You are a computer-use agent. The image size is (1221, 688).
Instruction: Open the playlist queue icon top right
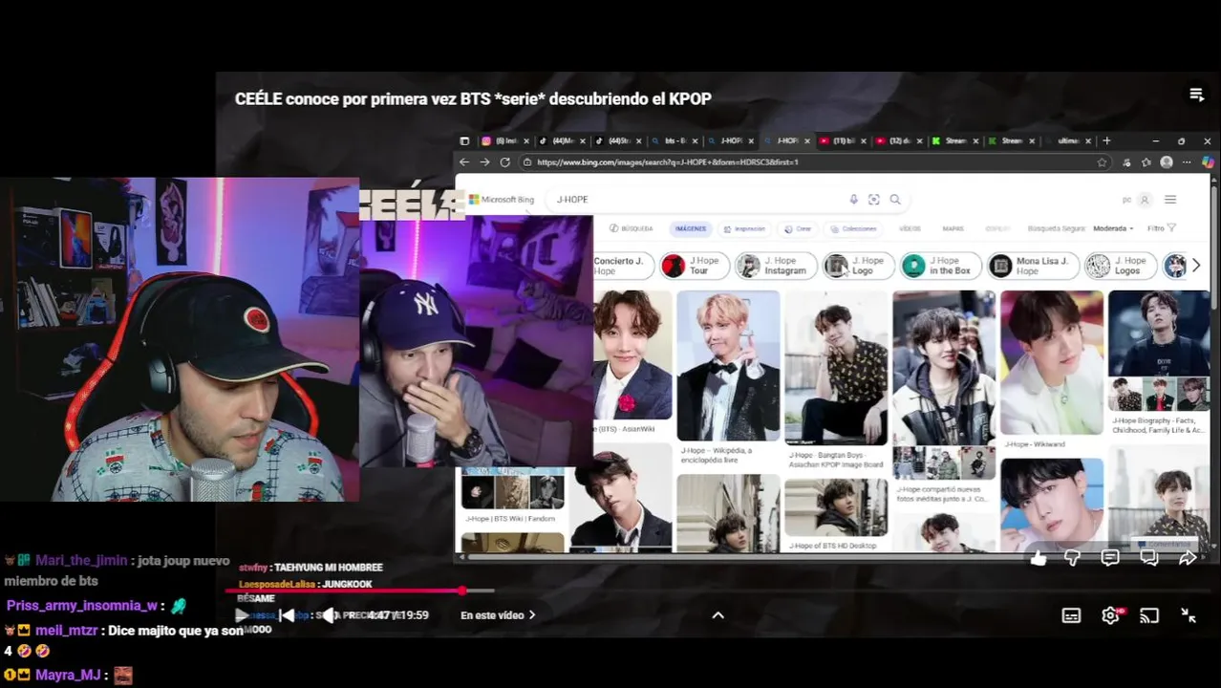point(1196,94)
